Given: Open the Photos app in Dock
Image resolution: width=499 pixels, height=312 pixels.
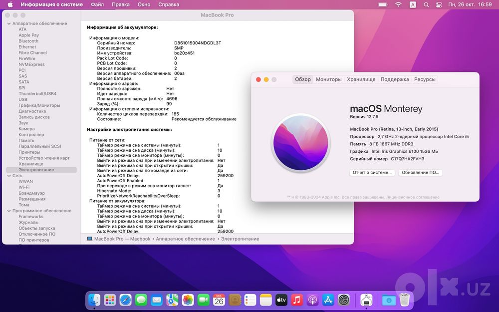Looking at the screenshot, I should point(188,300).
